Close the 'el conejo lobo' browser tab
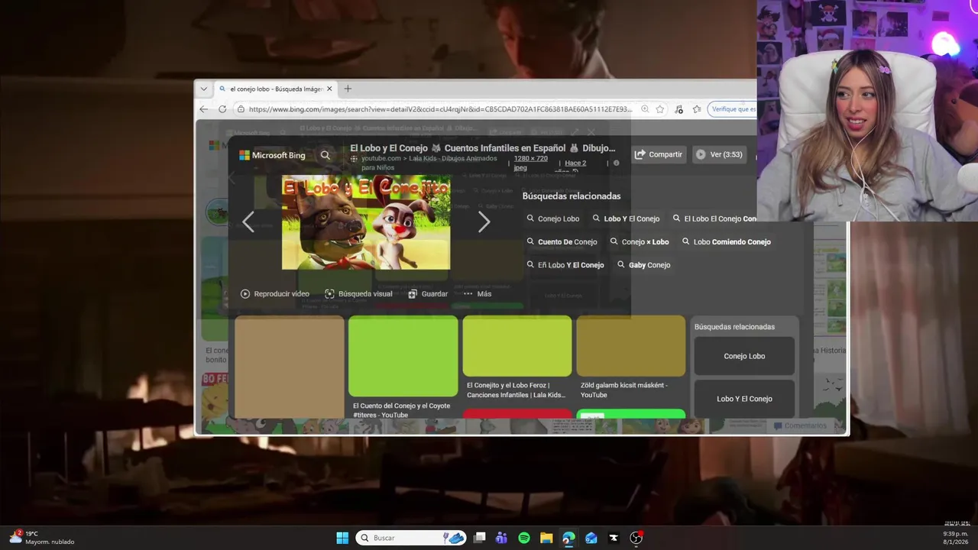 [329, 89]
